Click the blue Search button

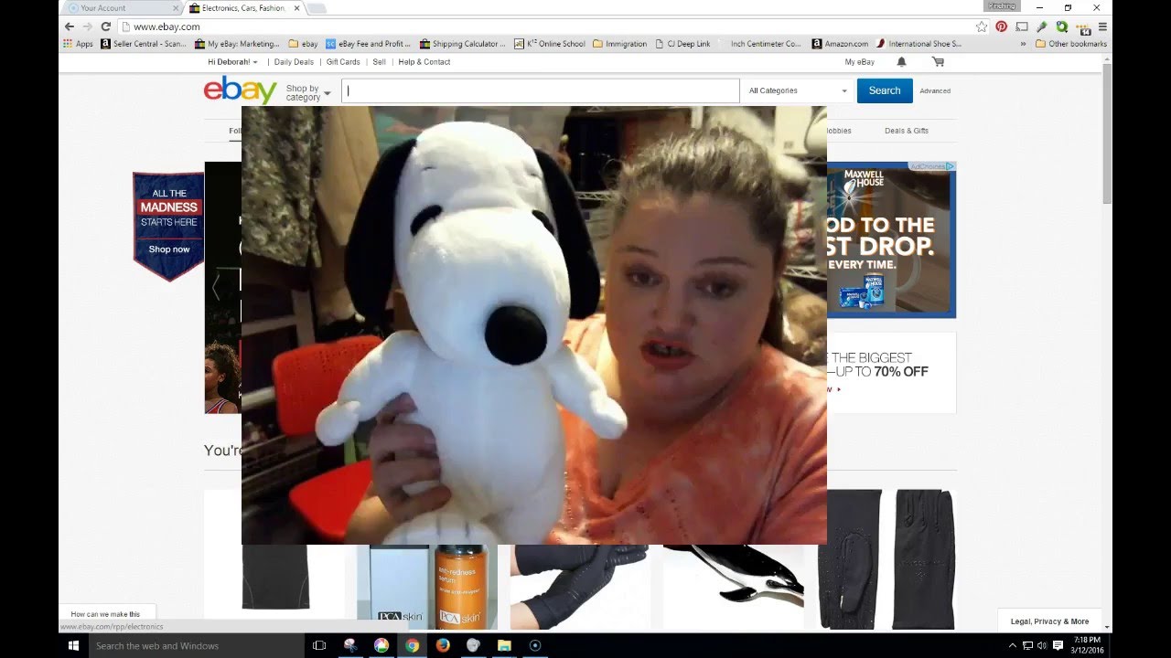point(885,90)
